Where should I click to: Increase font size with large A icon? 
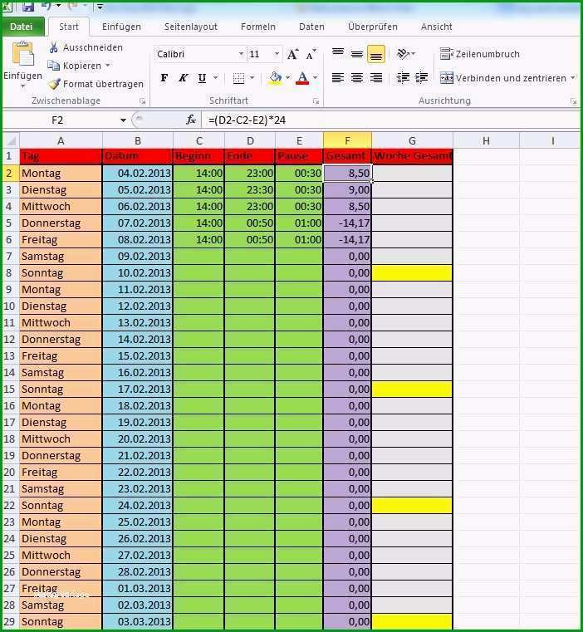(x=292, y=54)
